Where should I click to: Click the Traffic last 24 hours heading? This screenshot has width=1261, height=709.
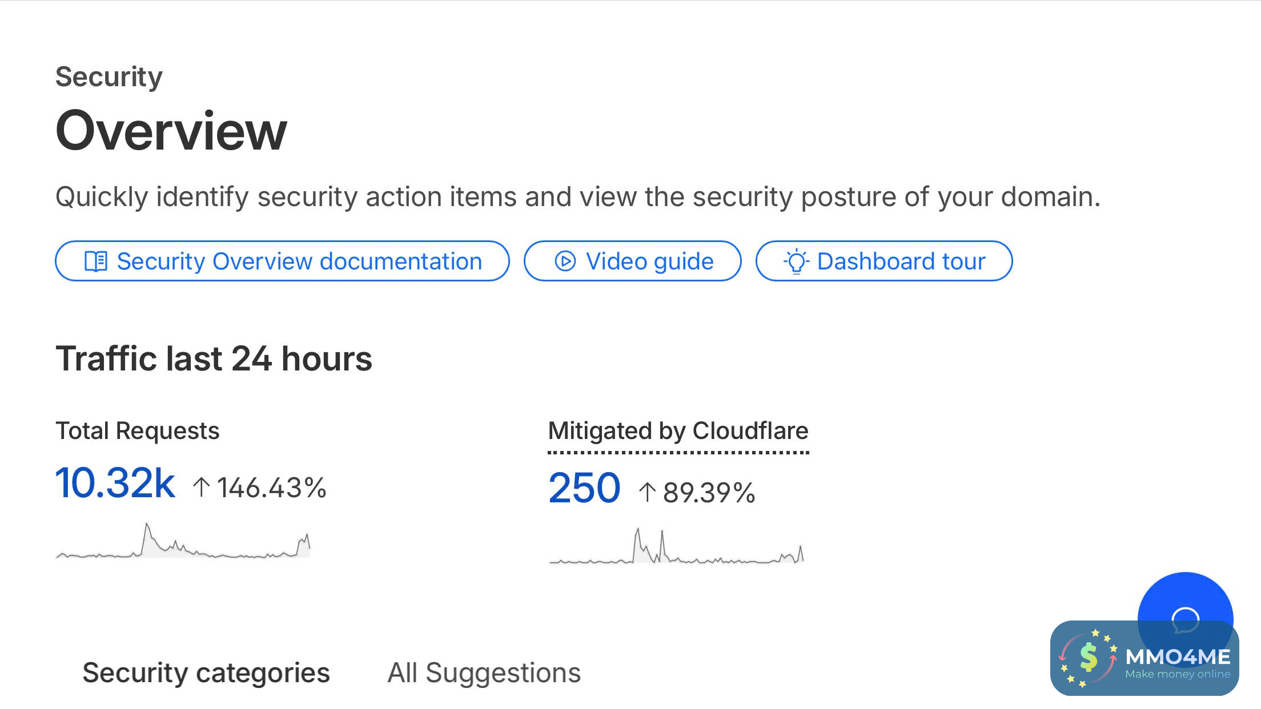[214, 359]
